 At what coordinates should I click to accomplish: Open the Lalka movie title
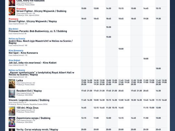(20, 80)
